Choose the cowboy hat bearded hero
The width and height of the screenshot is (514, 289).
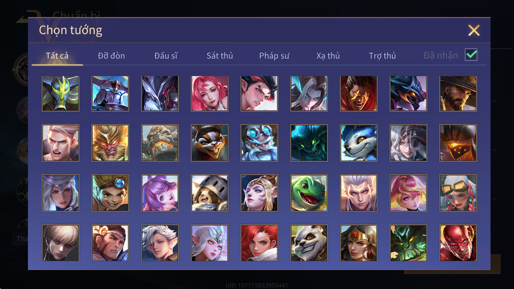(458, 94)
